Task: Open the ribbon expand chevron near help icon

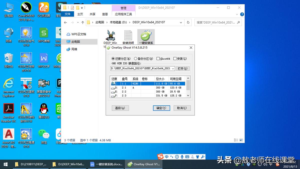Action: [x=236, y=14]
